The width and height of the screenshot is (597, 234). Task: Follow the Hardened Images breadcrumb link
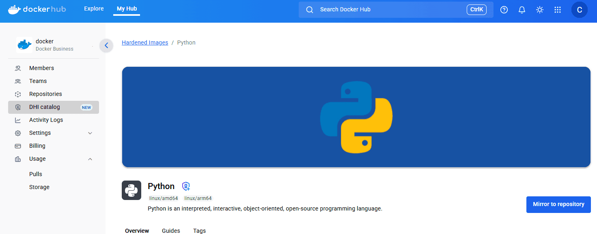[x=145, y=43]
